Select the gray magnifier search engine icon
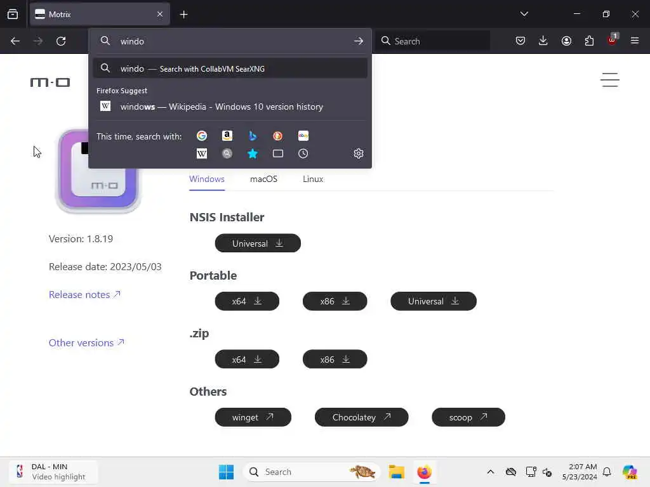Image resolution: width=650 pixels, height=487 pixels. (227, 153)
